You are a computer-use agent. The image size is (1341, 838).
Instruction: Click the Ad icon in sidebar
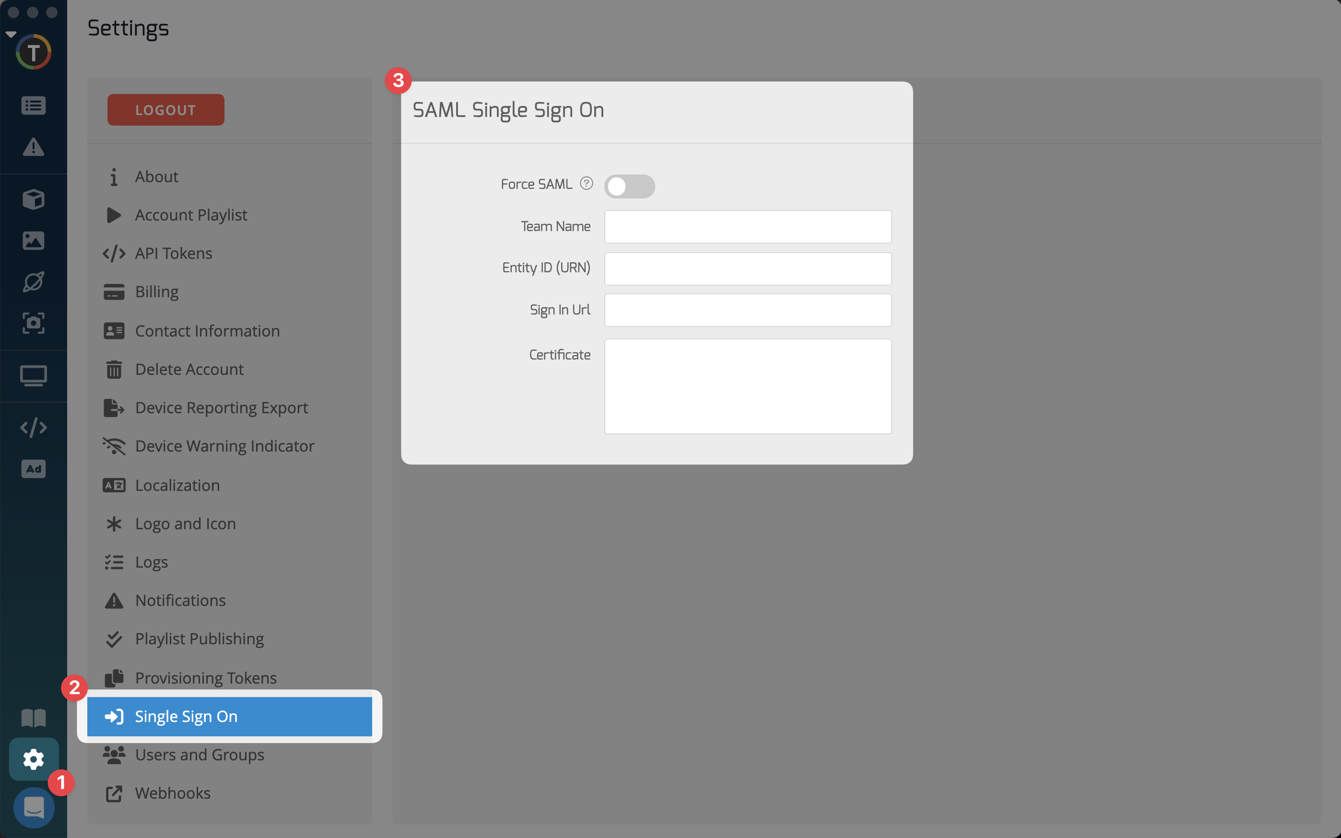click(33, 469)
